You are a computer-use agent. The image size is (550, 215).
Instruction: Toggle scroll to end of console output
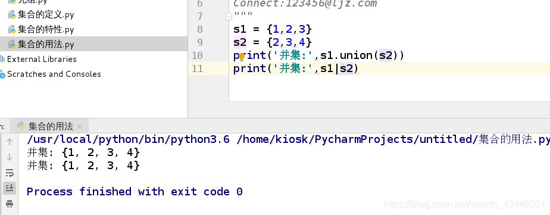(10, 188)
